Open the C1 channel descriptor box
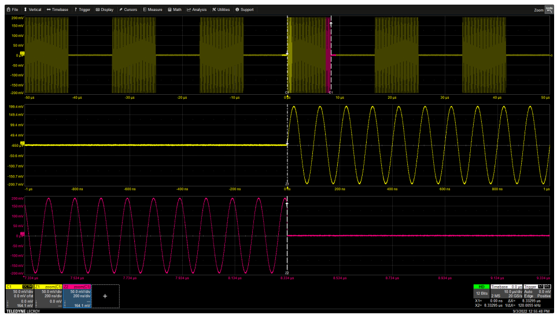Screen dimensions: 557x315 click(x=19, y=296)
